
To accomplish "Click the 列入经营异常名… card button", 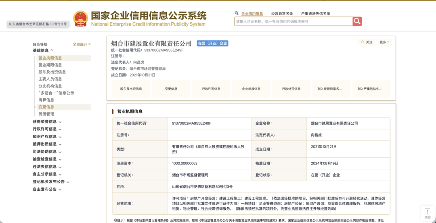I will [331, 89].
